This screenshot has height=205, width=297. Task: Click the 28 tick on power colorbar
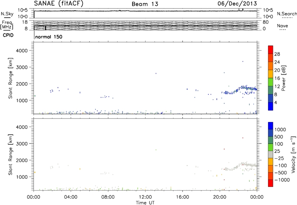pyautogui.click(x=277, y=54)
